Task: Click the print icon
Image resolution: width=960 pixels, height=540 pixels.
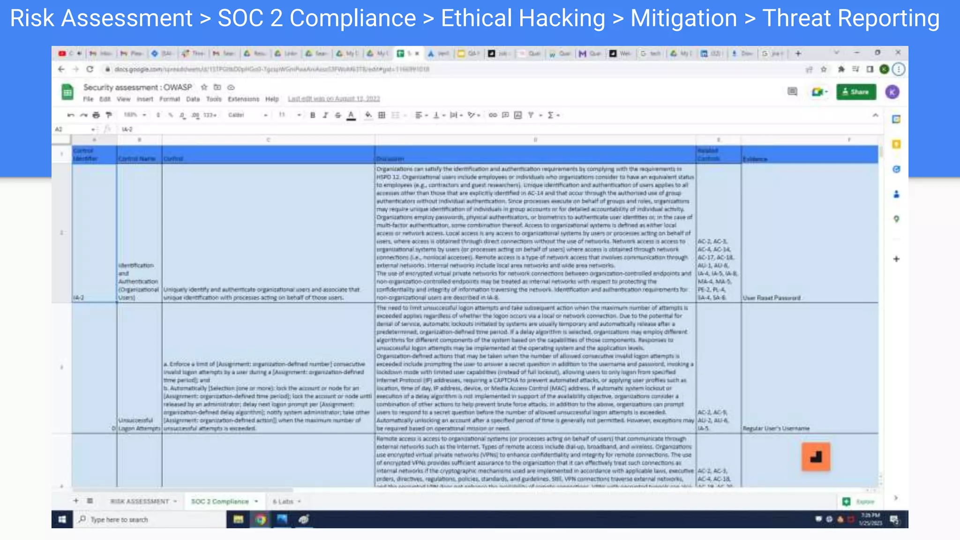Action: coord(96,115)
